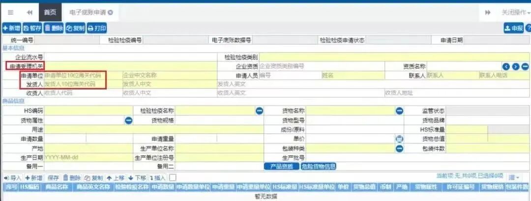
Task: Open the hamburger menu icon
Action: pos(10,12)
